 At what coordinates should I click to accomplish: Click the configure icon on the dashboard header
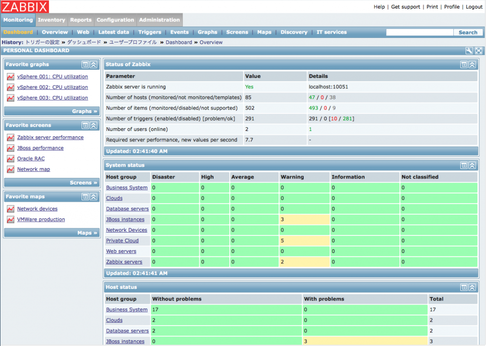469,50
